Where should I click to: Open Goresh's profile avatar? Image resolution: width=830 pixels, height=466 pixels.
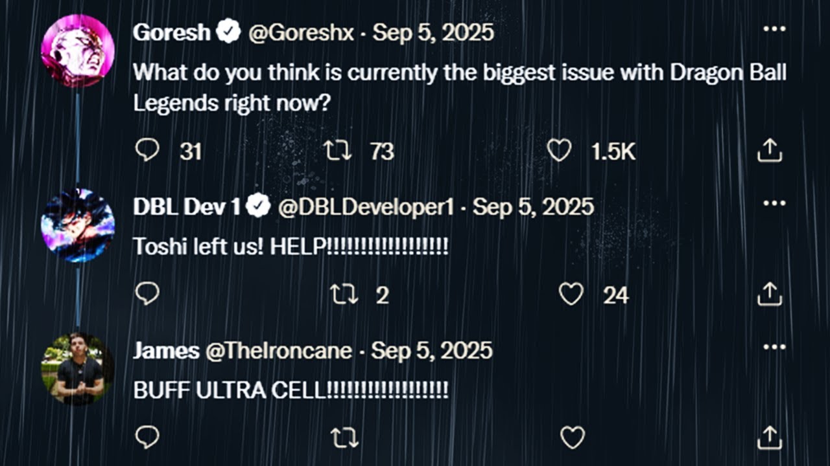(78, 51)
